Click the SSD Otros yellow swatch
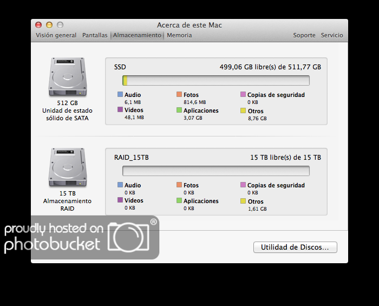This screenshot has height=306, width=379. 243,110
